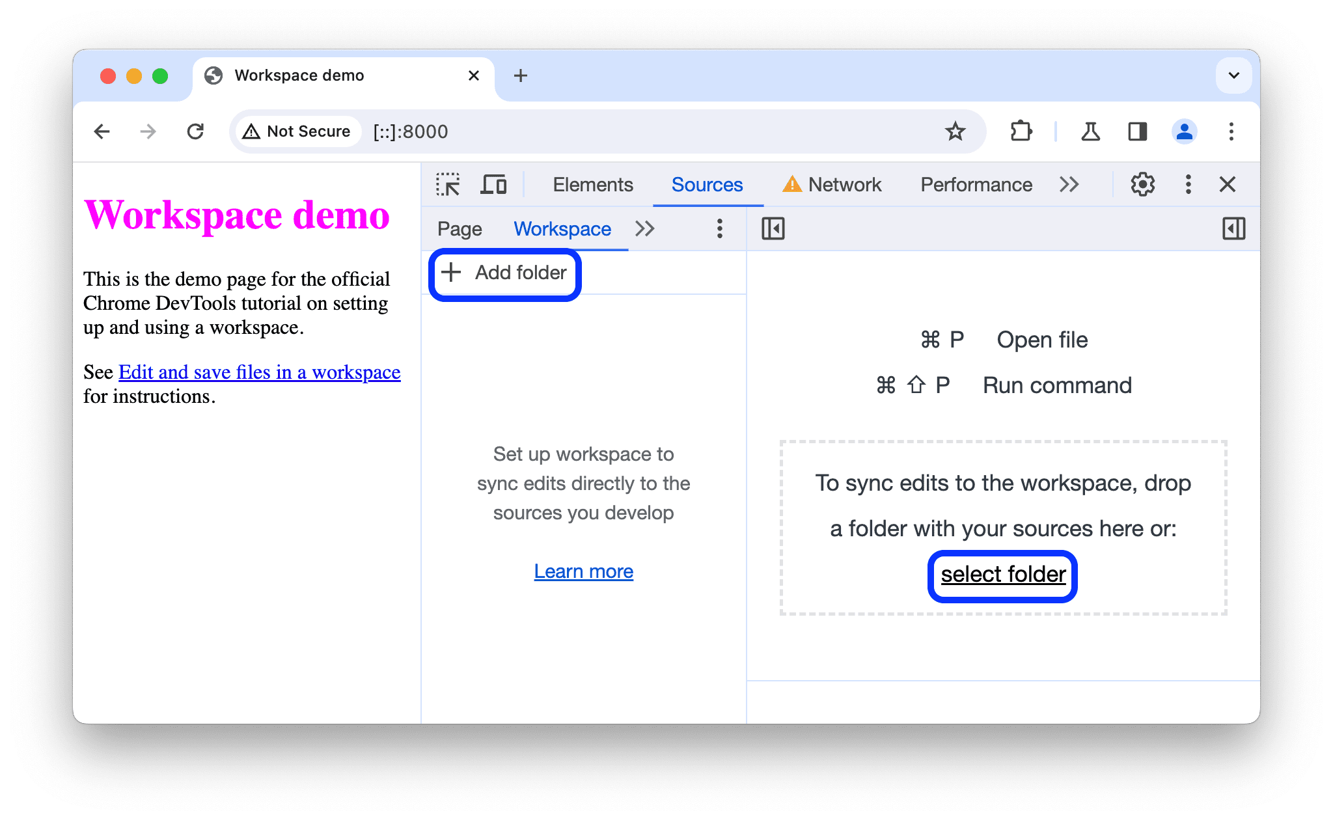
Task: Click select folder link
Action: (1002, 573)
